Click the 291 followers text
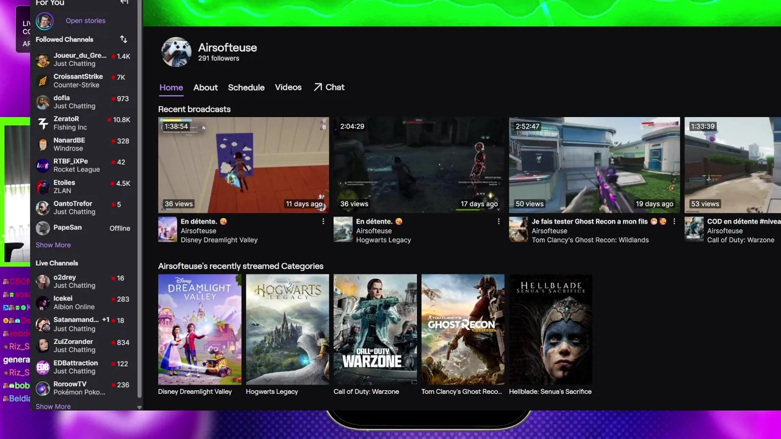 [x=218, y=59]
